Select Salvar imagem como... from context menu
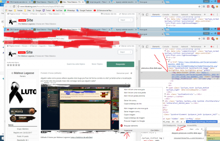 point(141,112)
